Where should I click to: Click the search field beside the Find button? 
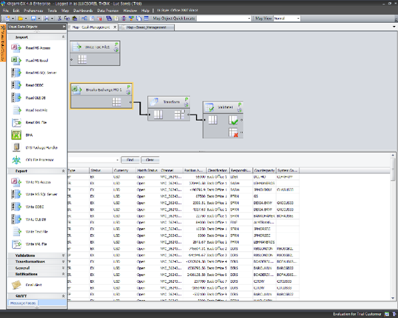click(93, 159)
